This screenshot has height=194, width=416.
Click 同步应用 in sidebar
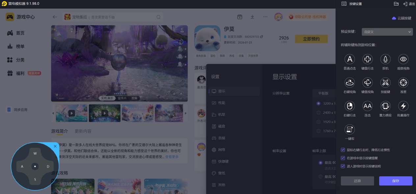(17, 110)
